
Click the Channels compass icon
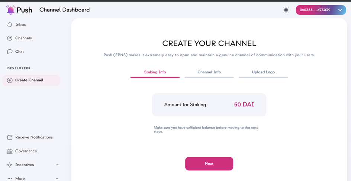[10, 38]
